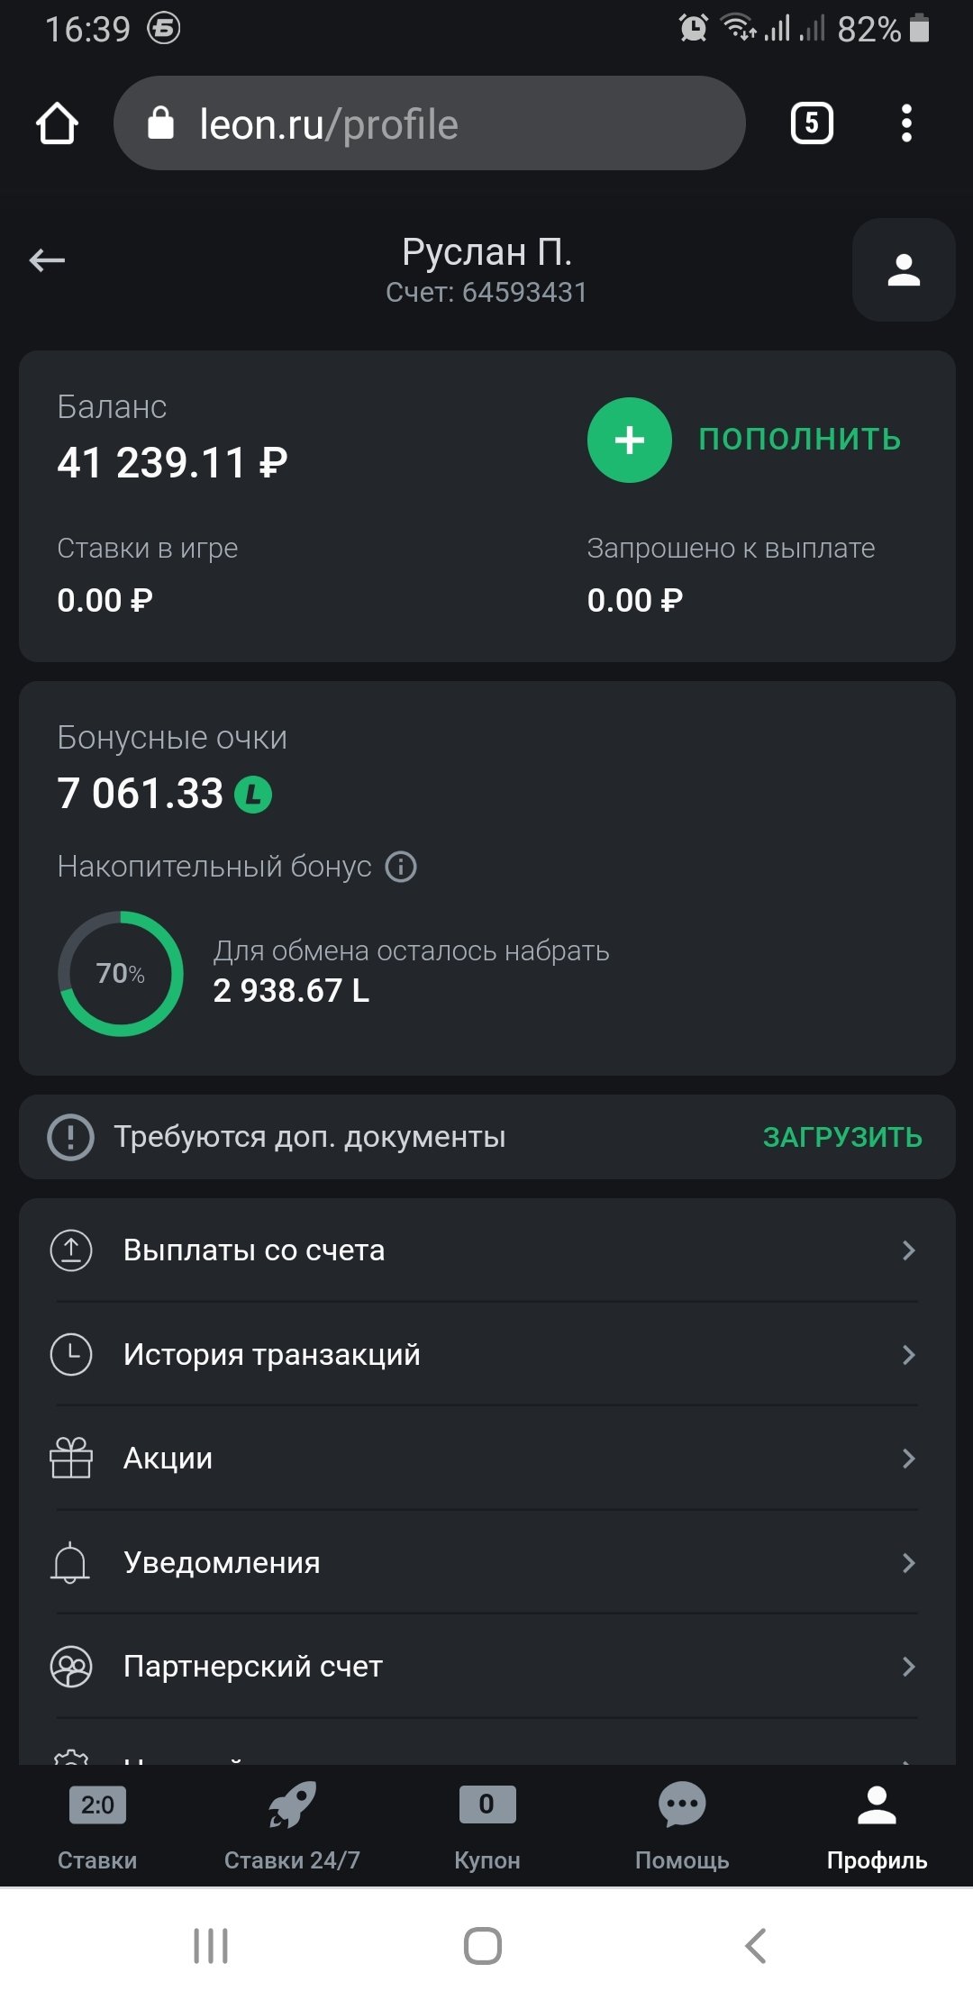Click the info icon beside Накопительный бонус

401,867
